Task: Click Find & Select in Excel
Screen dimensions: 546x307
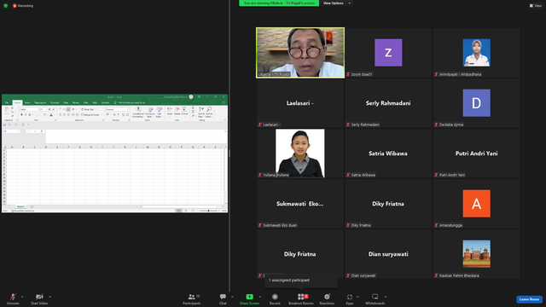Action: [209, 112]
